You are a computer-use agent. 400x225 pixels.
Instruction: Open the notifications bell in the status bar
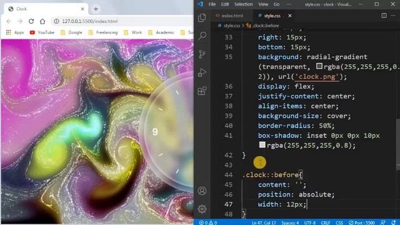pos(394,222)
